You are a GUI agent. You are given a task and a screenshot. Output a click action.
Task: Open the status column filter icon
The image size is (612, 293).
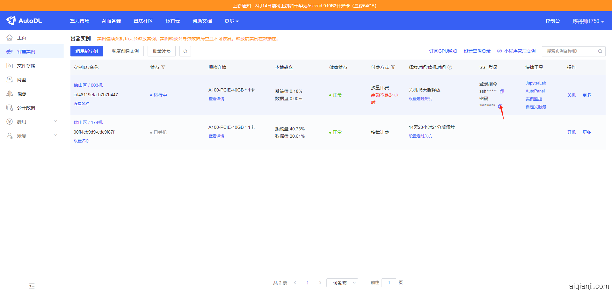pos(164,67)
